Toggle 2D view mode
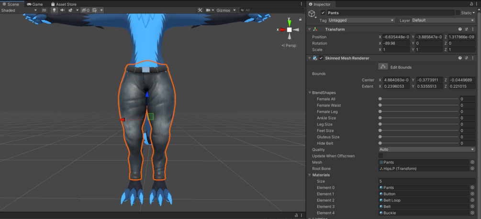481x219 pixels. tap(44, 10)
